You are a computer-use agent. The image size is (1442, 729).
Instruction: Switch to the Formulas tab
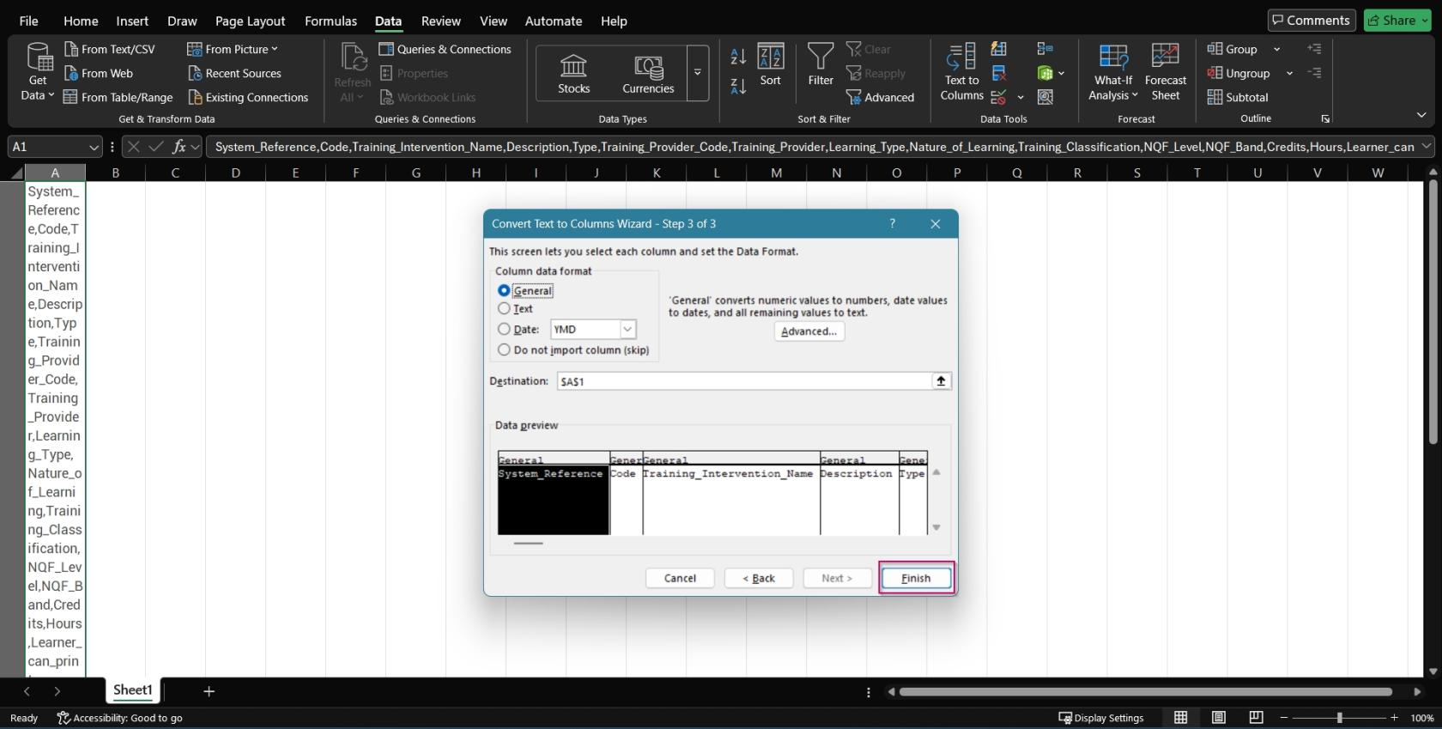[330, 21]
